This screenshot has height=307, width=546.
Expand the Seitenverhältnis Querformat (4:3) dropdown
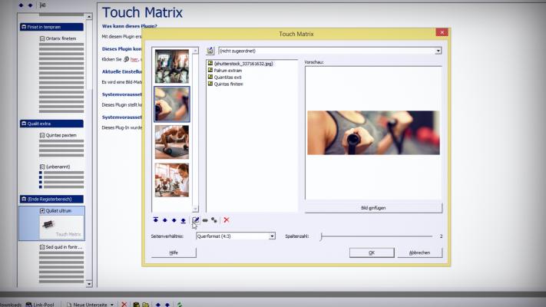pyautogui.click(x=271, y=236)
